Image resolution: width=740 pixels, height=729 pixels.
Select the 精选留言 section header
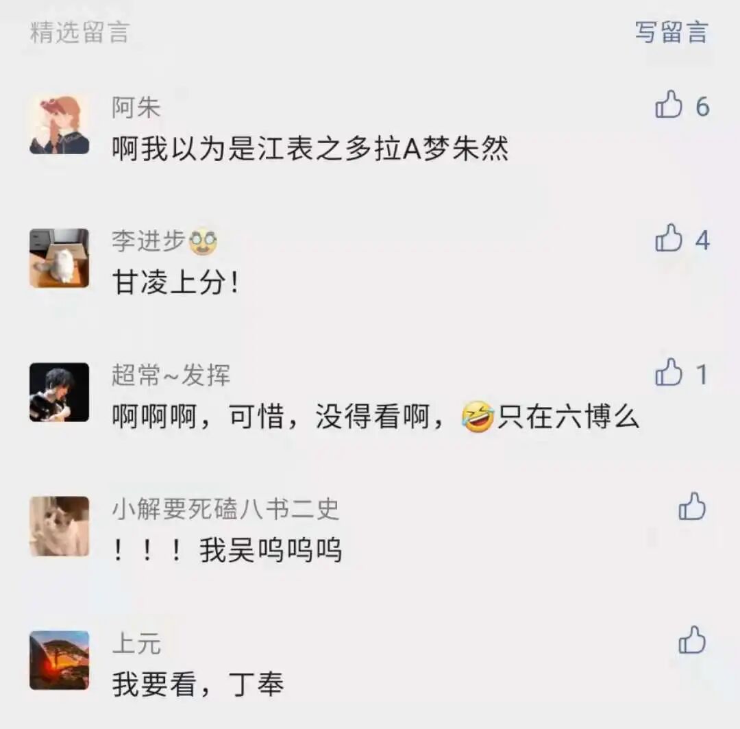tap(79, 33)
